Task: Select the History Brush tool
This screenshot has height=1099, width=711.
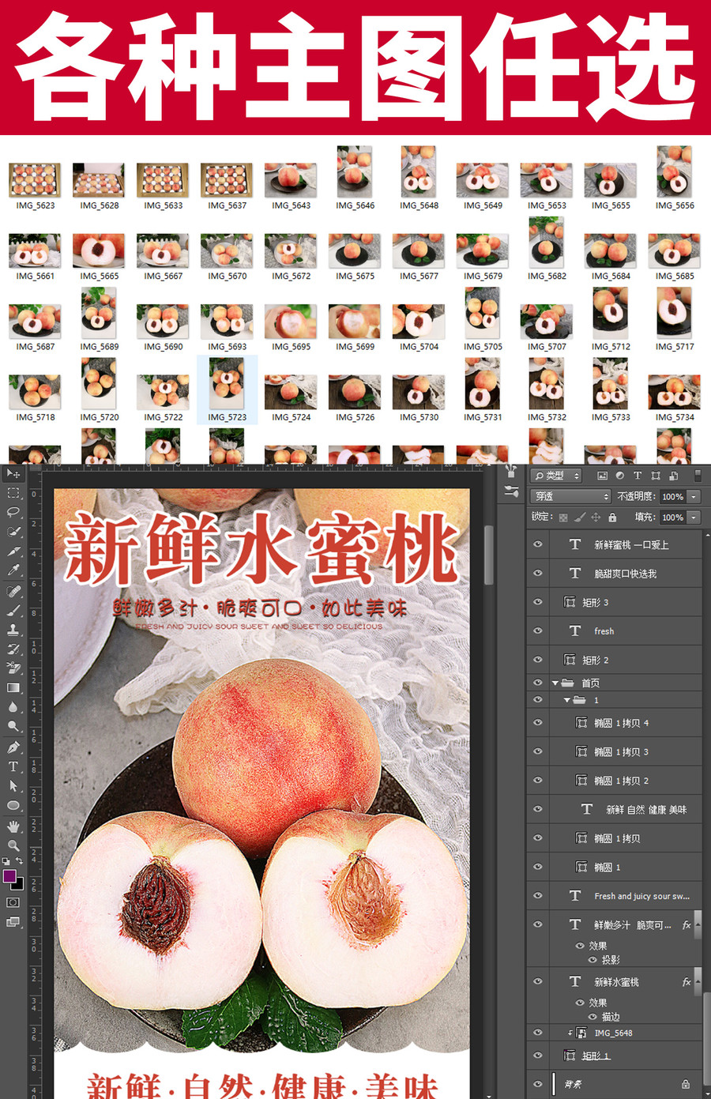Action: [13, 649]
